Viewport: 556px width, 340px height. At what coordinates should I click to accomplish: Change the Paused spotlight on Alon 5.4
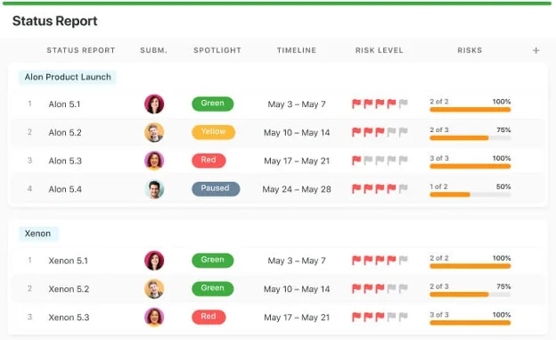tap(216, 189)
